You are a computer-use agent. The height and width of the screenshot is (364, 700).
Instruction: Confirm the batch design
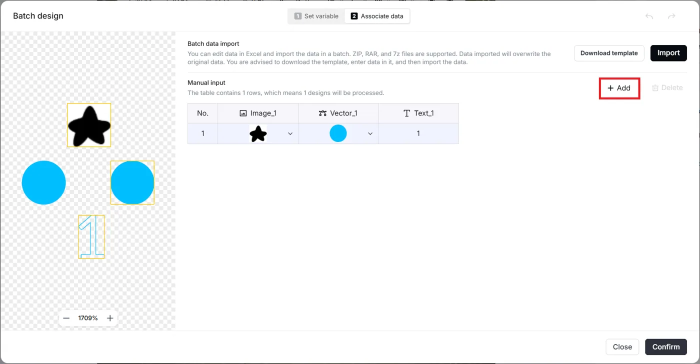[x=666, y=347]
